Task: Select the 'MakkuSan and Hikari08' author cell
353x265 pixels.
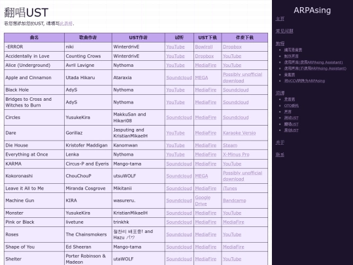Action: pyautogui.click(x=138, y=118)
